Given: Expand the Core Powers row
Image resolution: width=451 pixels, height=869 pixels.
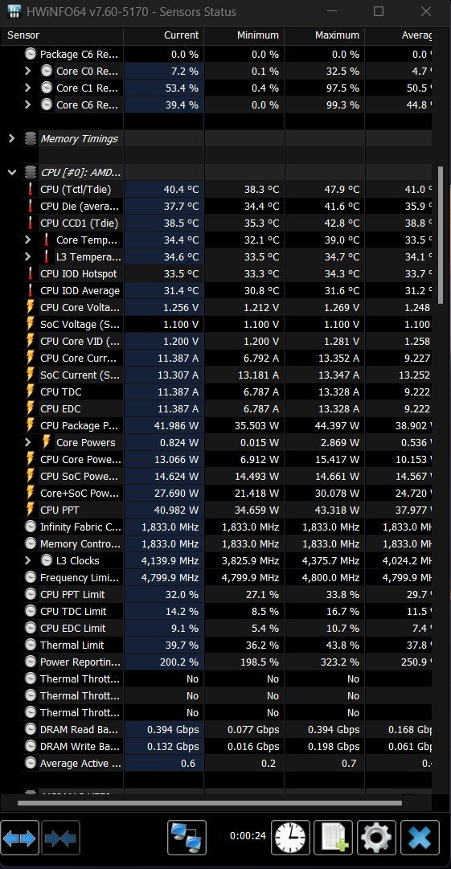Looking at the screenshot, I should tap(27, 442).
